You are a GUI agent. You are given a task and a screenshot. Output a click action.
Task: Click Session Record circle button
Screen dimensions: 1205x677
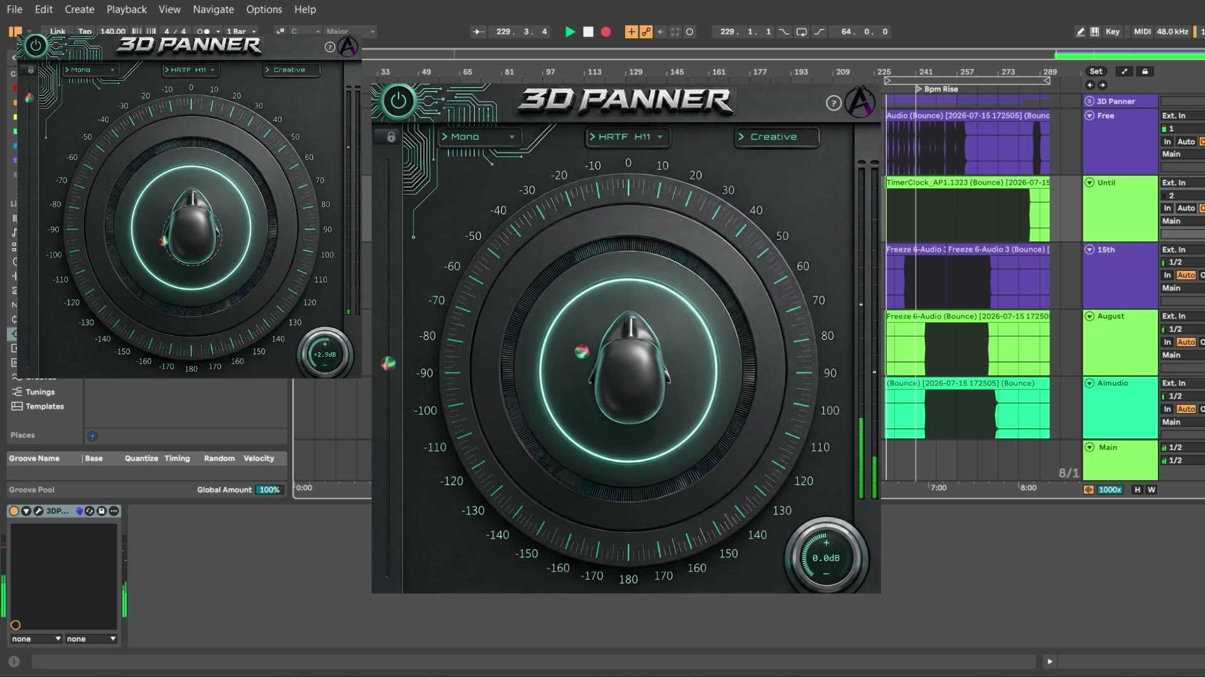pyautogui.click(x=690, y=31)
